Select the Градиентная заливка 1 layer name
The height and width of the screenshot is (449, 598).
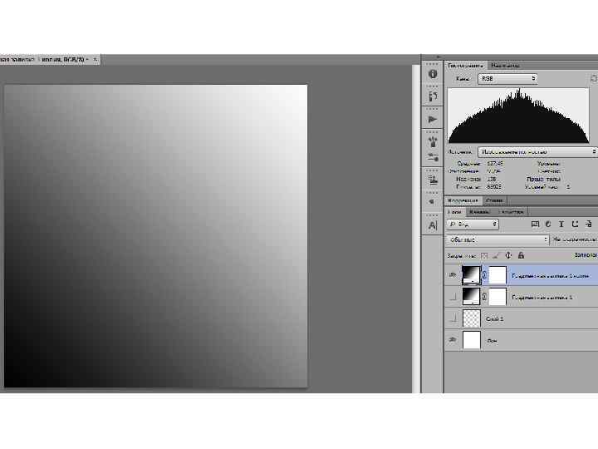[542, 297]
